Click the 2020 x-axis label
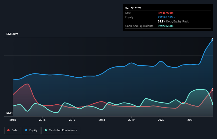The image size is (217, 139). (161, 120)
